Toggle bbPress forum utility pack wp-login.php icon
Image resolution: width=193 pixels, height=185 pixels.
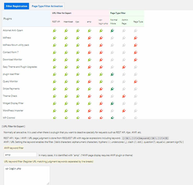coord(101,45)
